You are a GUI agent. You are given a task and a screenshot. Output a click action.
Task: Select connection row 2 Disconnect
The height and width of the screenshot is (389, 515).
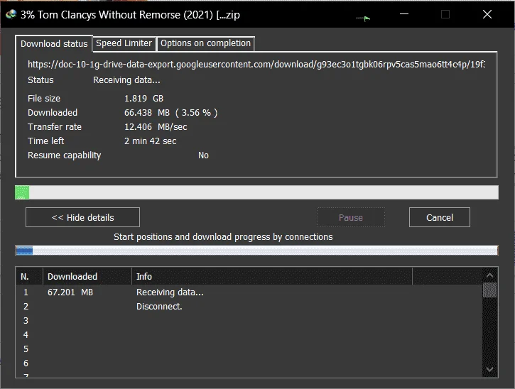pyautogui.click(x=249, y=306)
